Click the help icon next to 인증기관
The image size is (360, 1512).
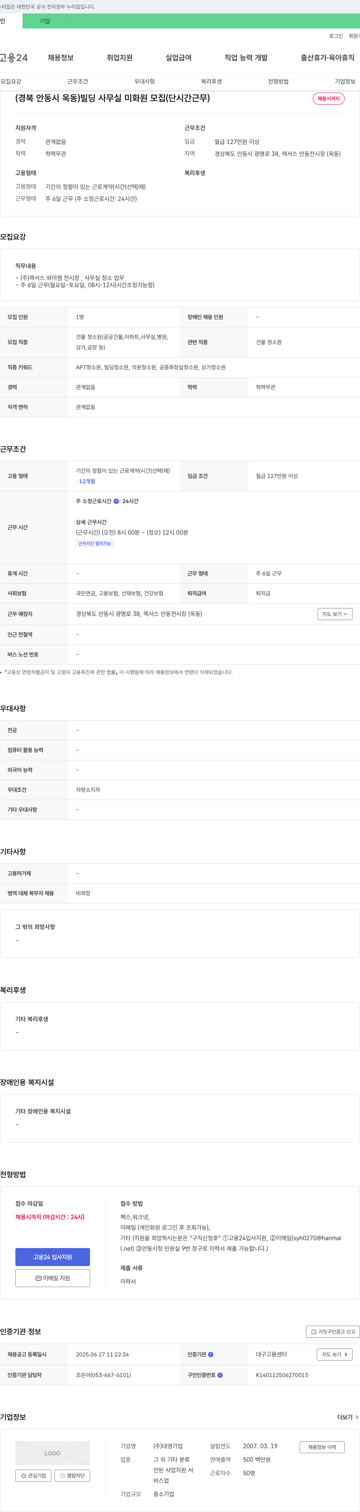pos(211,1355)
